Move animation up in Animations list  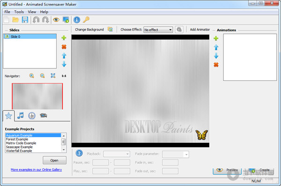pyautogui.click(x=216, y=47)
